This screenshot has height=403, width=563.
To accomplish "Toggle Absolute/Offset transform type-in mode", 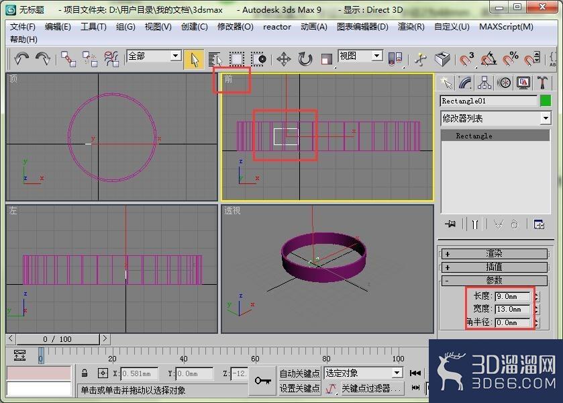I will click(103, 373).
